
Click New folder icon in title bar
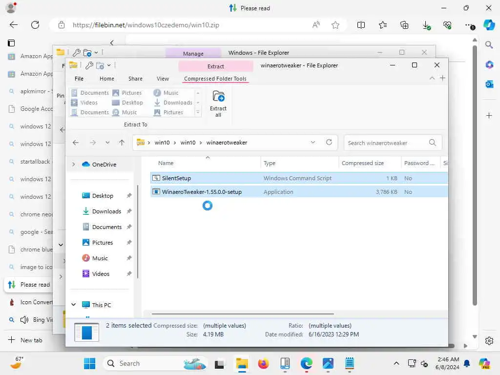tap(100, 65)
